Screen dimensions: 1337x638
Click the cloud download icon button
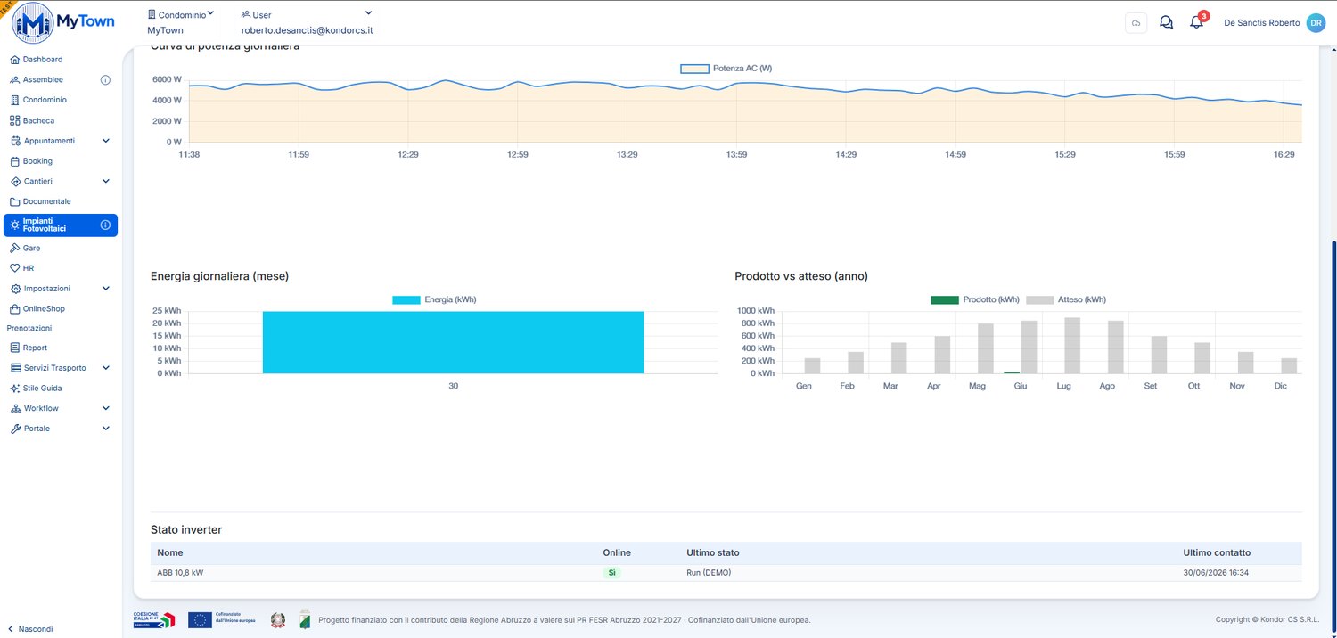point(1136,23)
